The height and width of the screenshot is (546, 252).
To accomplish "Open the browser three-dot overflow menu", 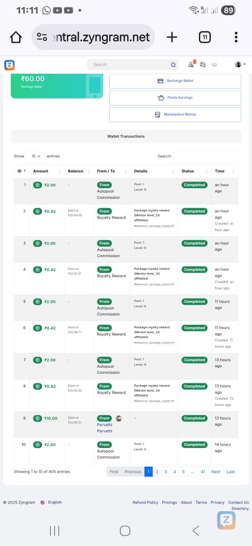I will (236, 37).
